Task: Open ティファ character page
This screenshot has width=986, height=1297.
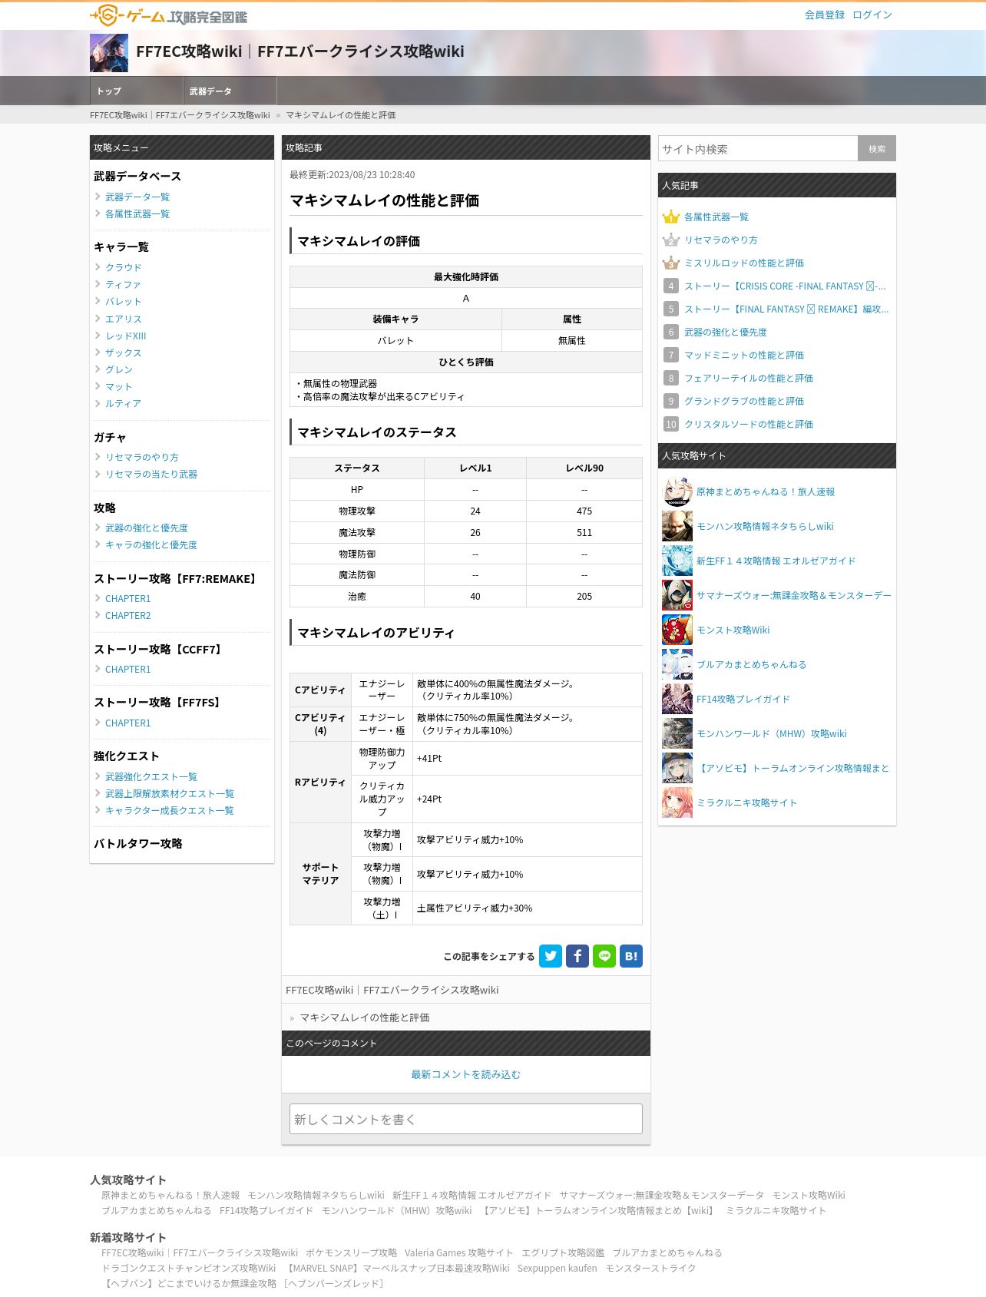Action: point(124,284)
